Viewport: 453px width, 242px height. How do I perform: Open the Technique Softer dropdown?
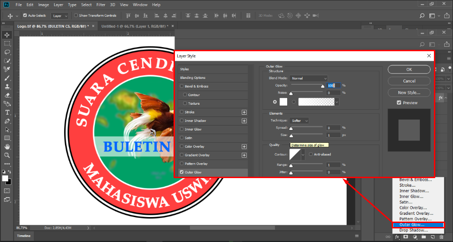[x=299, y=121]
